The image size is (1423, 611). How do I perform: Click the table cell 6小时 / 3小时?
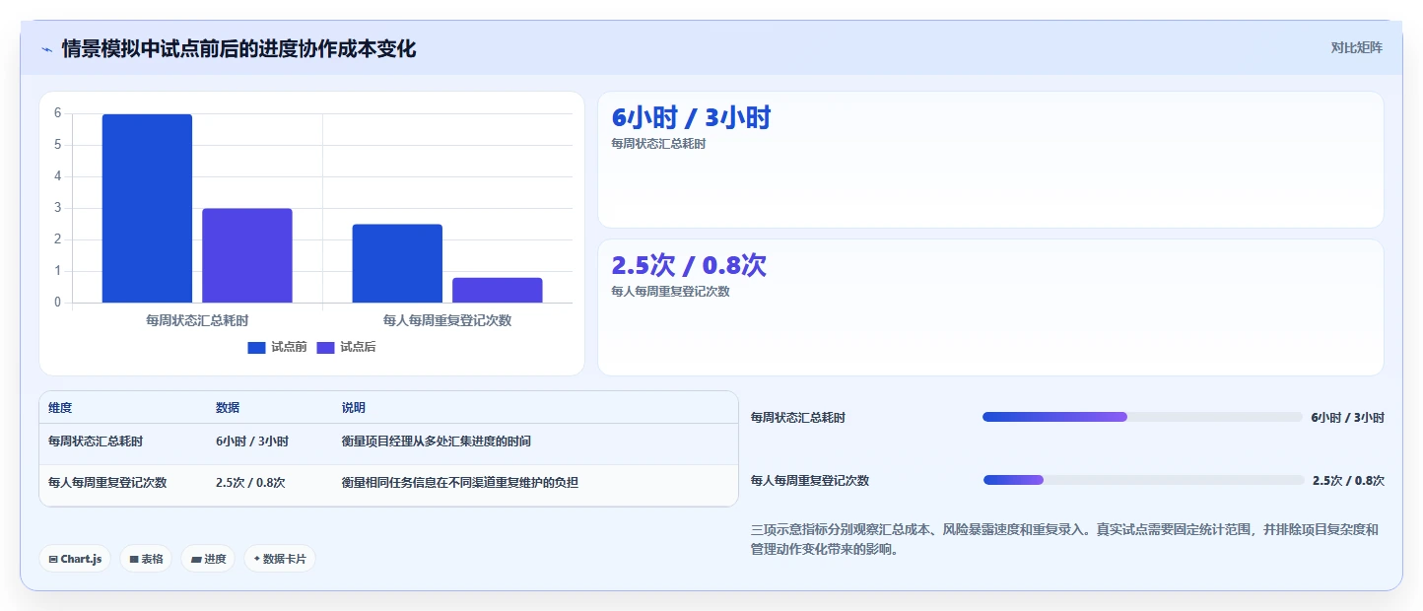(252, 441)
